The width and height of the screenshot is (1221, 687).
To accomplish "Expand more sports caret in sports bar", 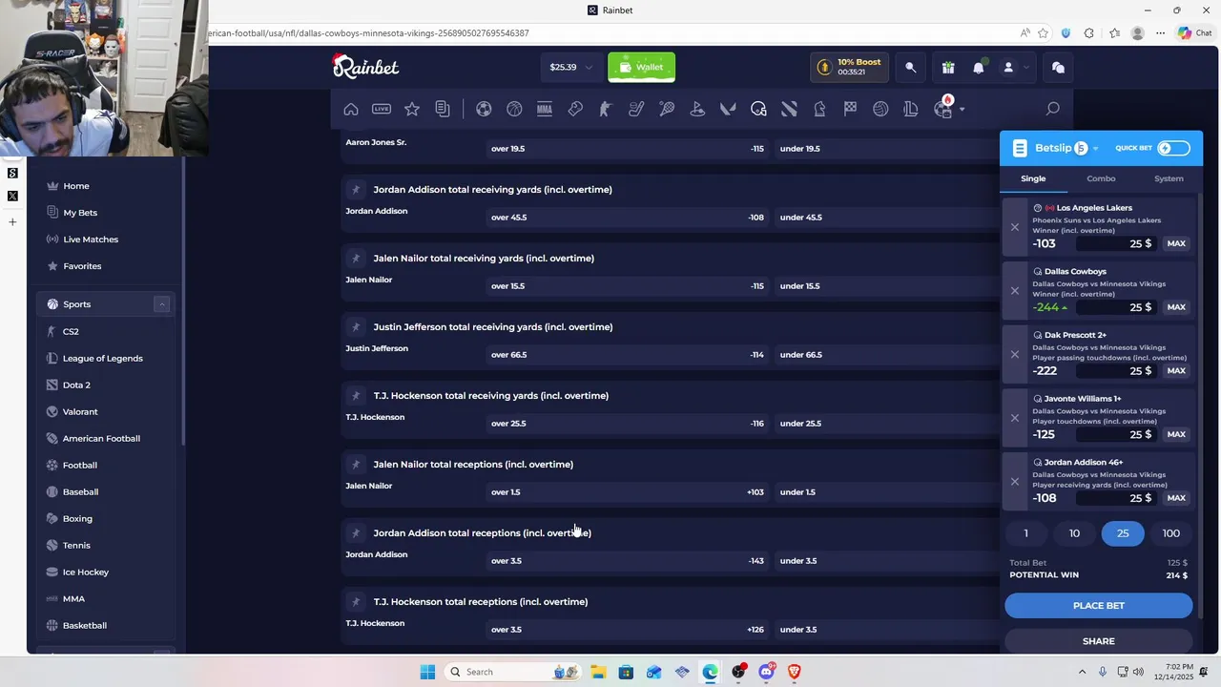I will click(962, 110).
